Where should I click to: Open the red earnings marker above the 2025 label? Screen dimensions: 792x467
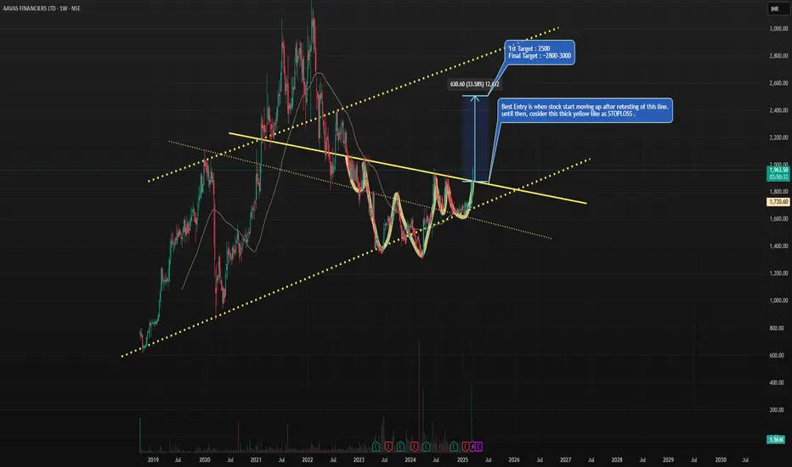pos(466,447)
